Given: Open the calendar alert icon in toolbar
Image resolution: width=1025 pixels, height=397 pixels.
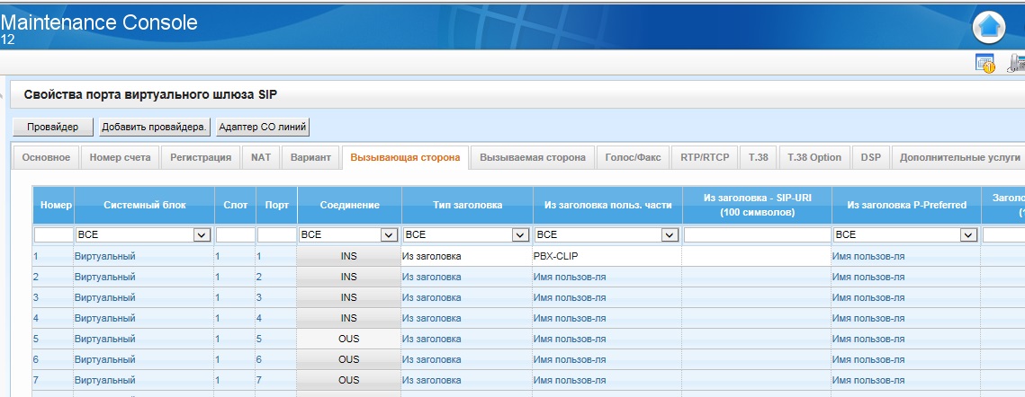Looking at the screenshot, I should click(985, 63).
